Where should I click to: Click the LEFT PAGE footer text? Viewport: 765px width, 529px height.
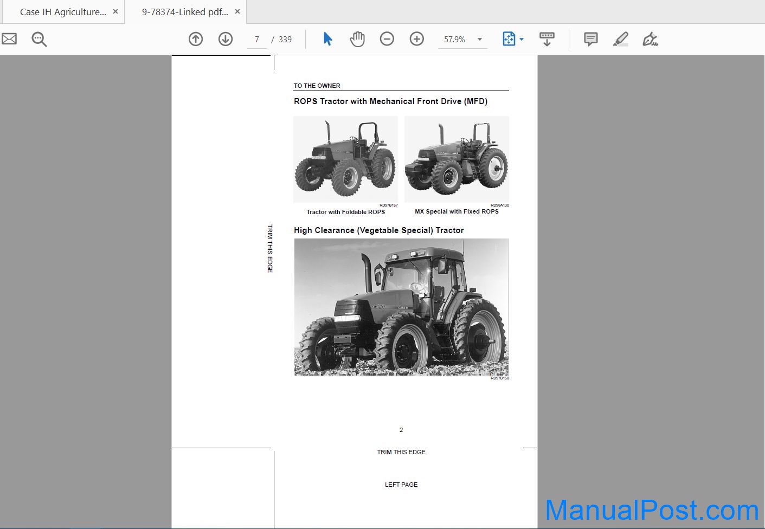pos(401,485)
